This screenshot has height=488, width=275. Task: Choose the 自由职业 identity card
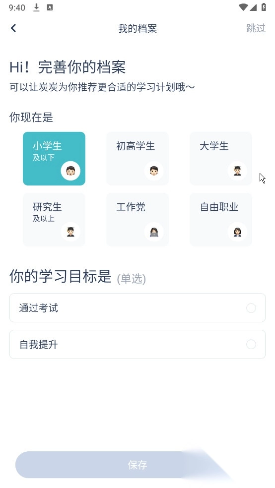(x=221, y=220)
